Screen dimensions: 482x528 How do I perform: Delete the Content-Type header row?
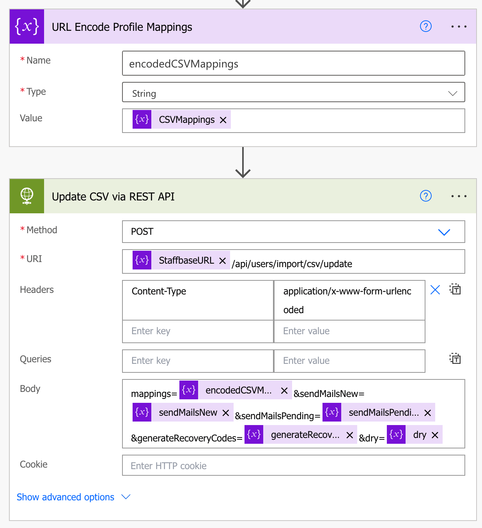(x=435, y=290)
